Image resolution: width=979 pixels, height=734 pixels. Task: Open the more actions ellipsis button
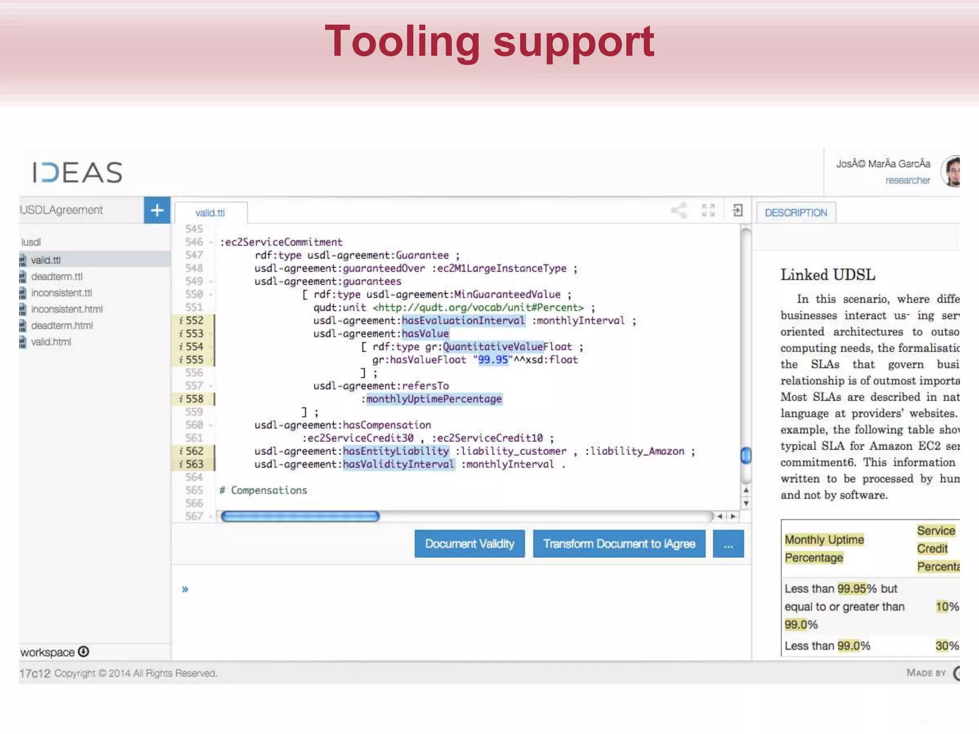pos(728,544)
